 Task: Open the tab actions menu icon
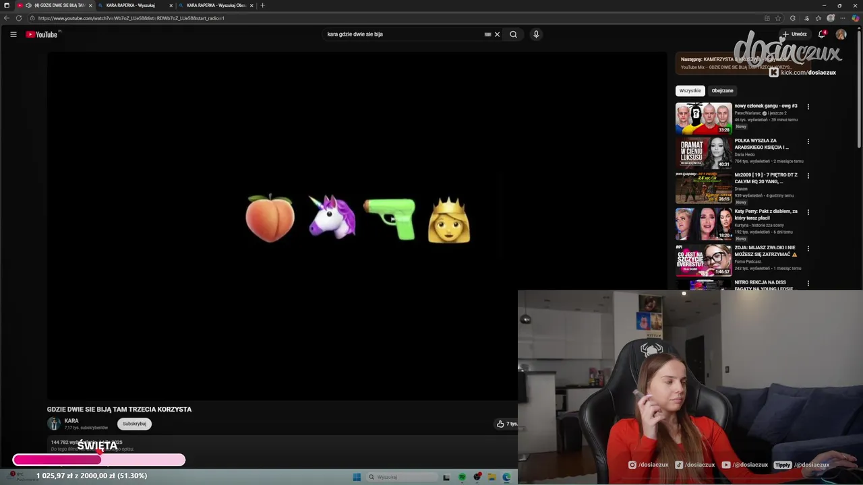pos(7,5)
